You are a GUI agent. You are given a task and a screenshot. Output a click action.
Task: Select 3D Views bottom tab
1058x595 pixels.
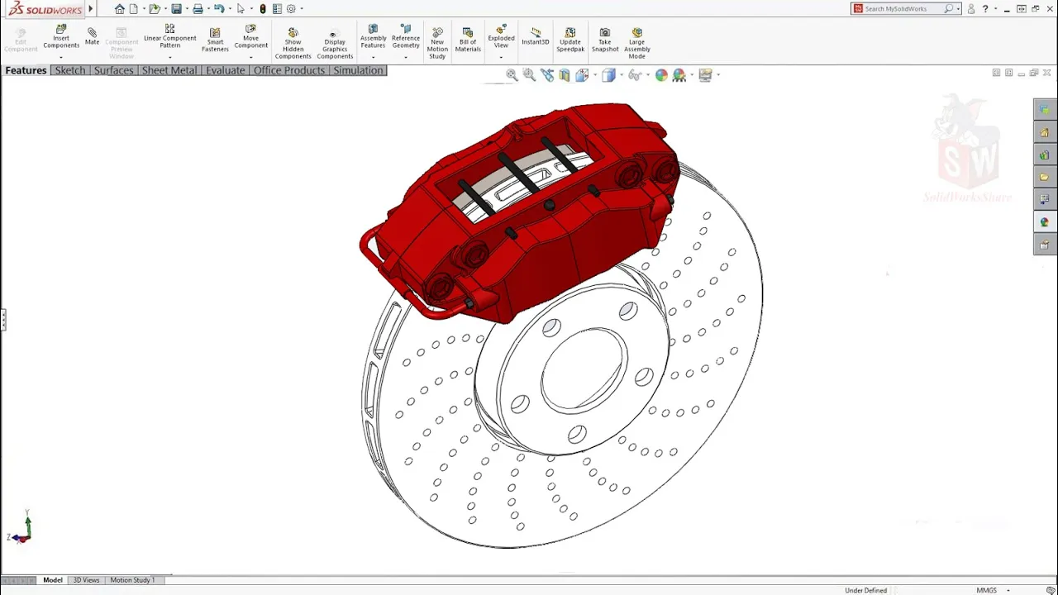[x=86, y=580]
